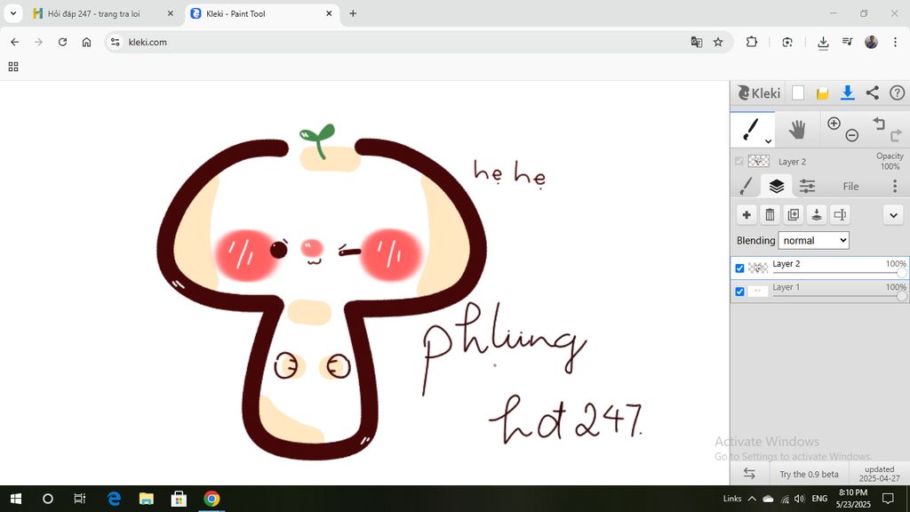The width and height of the screenshot is (910, 512).
Task: Duplicate the current layer
Action: point(793,215)
